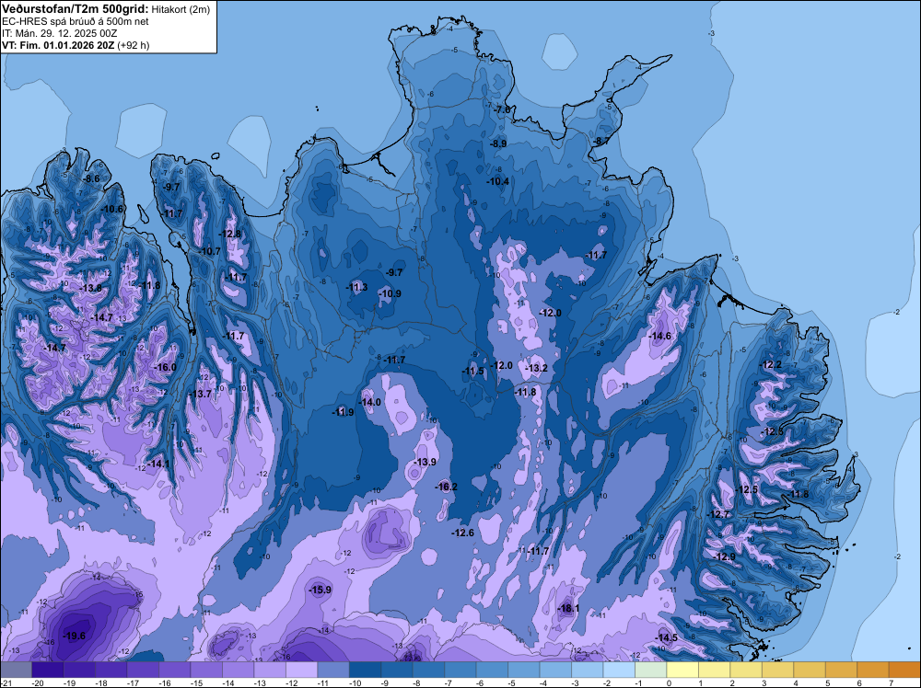Click the -13.2 temperature value

[x=536, y=368]
